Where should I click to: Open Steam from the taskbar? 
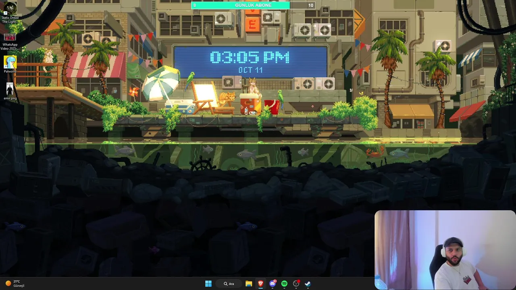tap(308, 284)
